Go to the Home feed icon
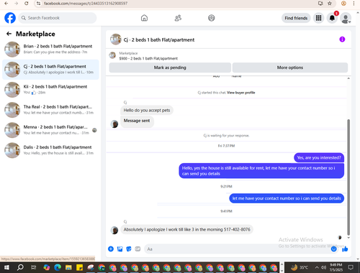Viewport: 360px width, 273px height. (144, 18)
